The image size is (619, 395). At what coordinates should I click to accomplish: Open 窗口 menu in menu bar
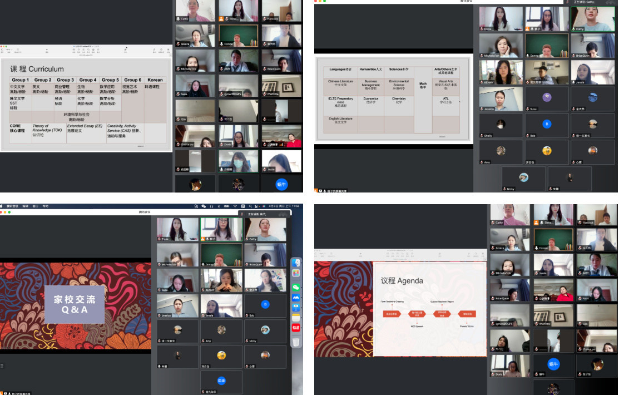pyautogui.click(x=35, y=206)
